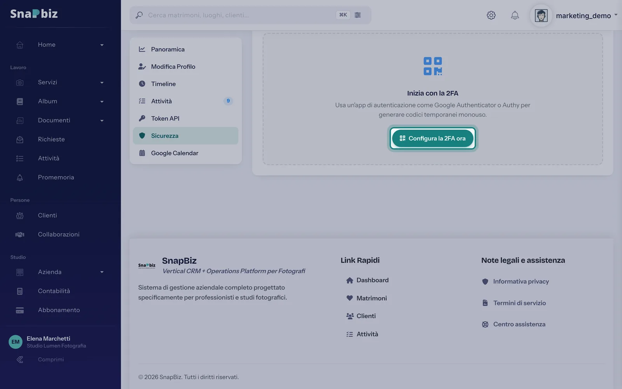Screen dimensions: 622x389
Task: Open notifications bell in top bar
Action: click(515, 15)
